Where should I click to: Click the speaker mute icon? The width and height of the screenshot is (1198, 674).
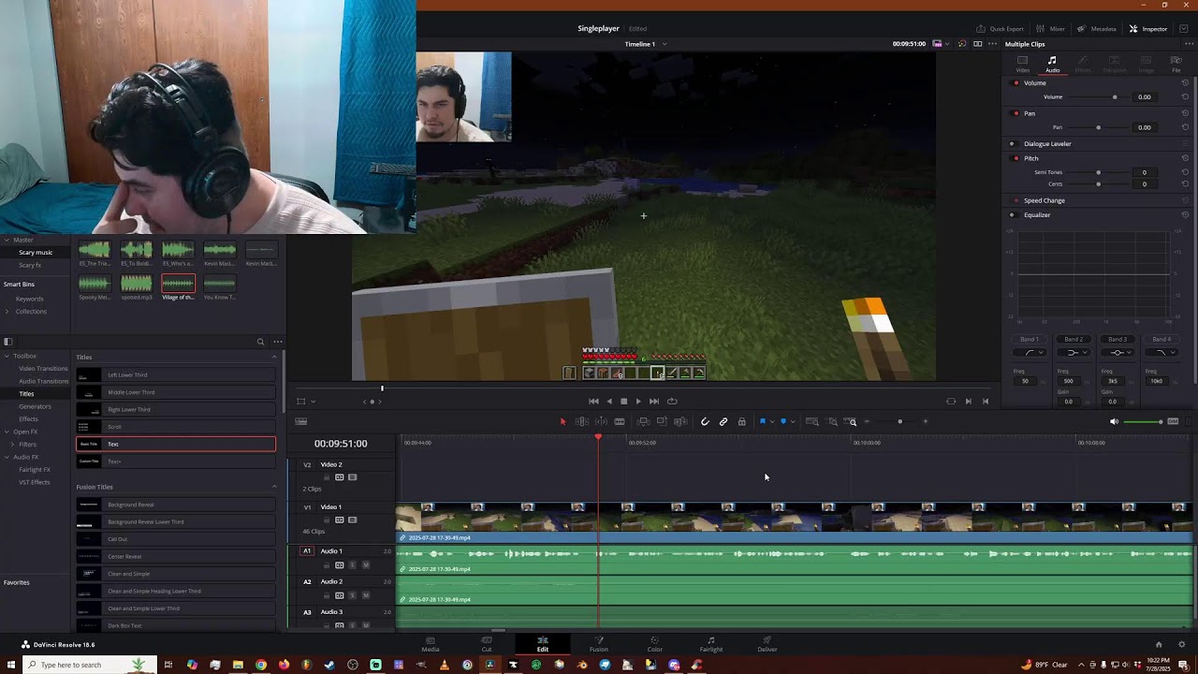(x=1114, y=422)
